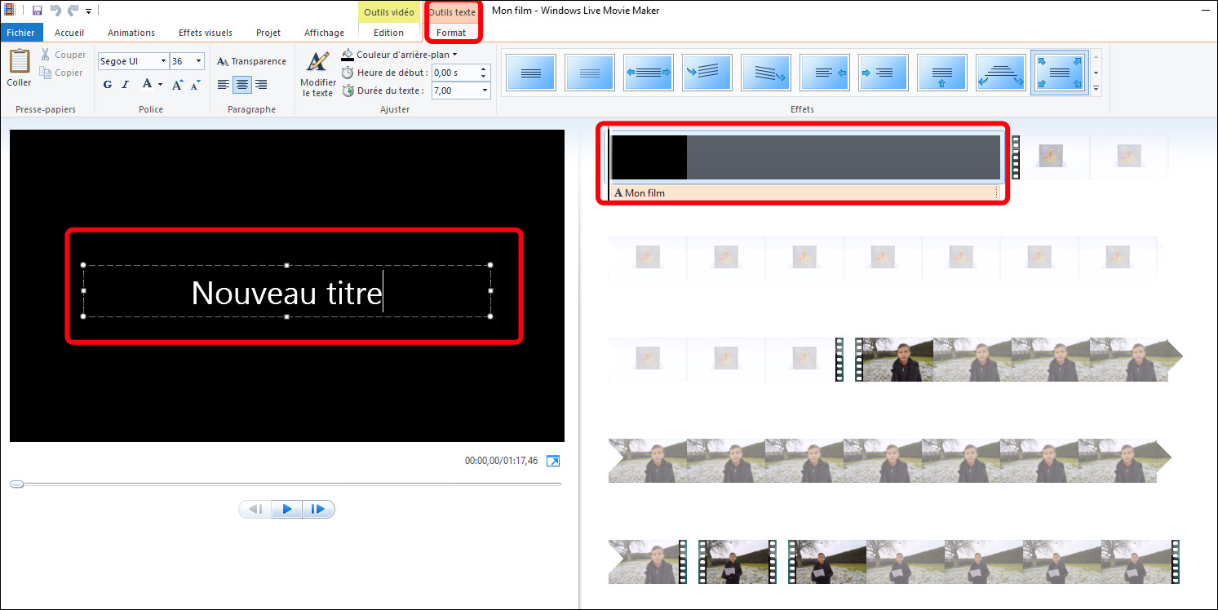Play the video preview
Viewport: 1218px width, 610px height.
(286, 508)
